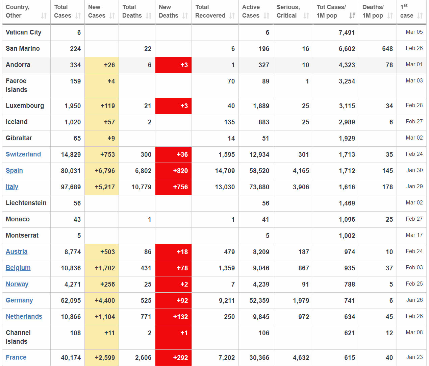The width and height of the screenshot is (429, 366).
Task: Sort by Country column arrow icon
Action: [44, 16]
